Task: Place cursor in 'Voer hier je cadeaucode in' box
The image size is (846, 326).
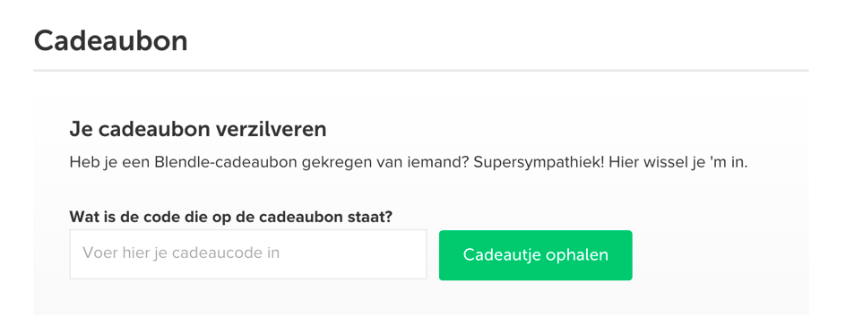Action: pyautogui.click(x=248, y=254)
